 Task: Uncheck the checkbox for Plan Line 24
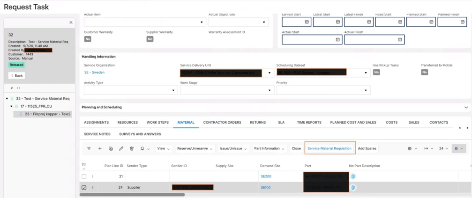click(x=84, y=188)
